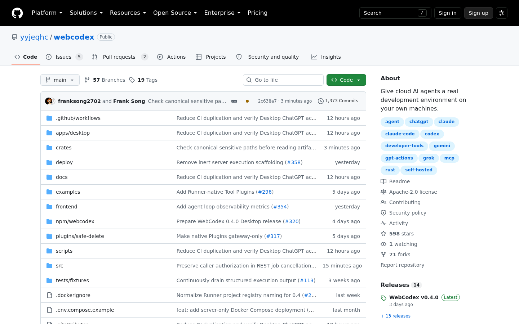This screenshot has height=324, width=519.
Task: Click the history clock icon by Commits
Action: click(x=321, y=101)
